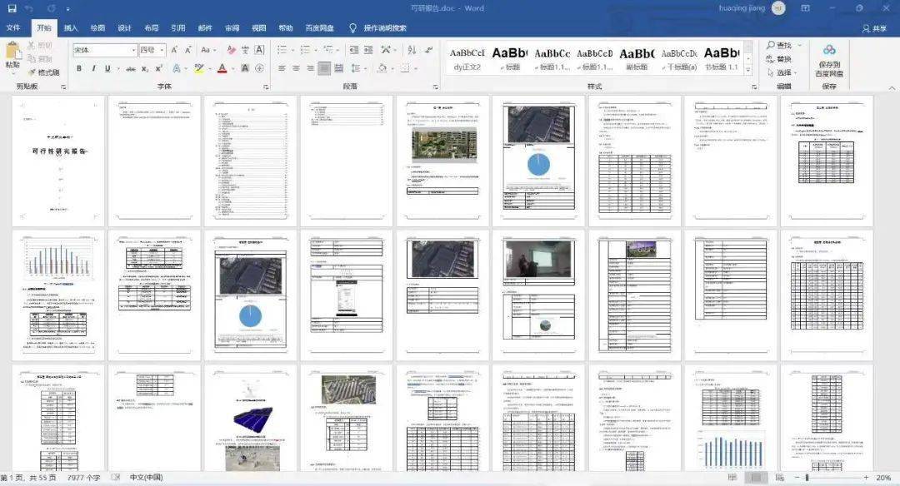
Task: Click the distributed alignment icon
Action: (x=338, y=68)
